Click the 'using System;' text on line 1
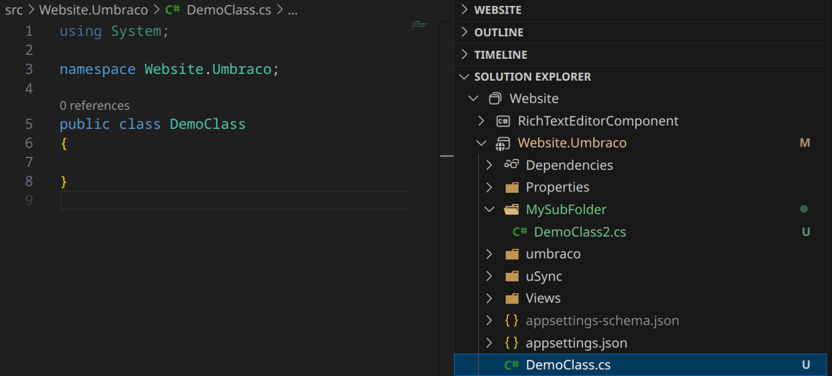The height and width of the screenshot is (376, 832). coord(114,31)
